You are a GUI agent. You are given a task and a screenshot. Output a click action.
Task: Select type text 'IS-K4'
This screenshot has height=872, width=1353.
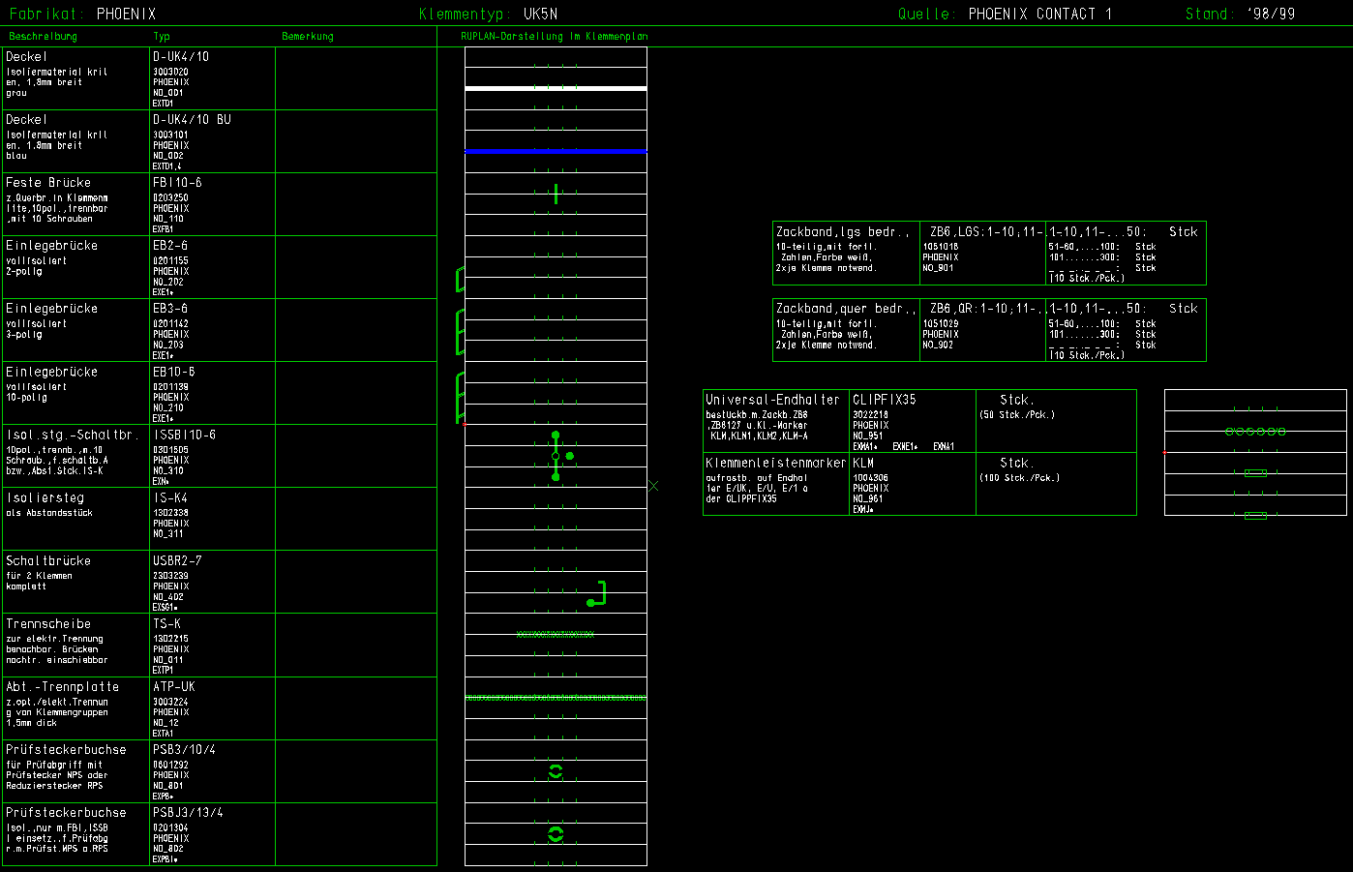pyautogui.click(x=170, y=498)
